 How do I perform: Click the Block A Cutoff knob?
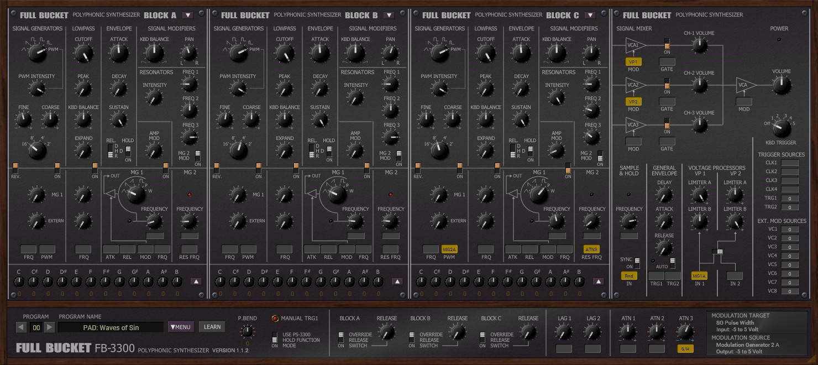(x=83, y=54)
